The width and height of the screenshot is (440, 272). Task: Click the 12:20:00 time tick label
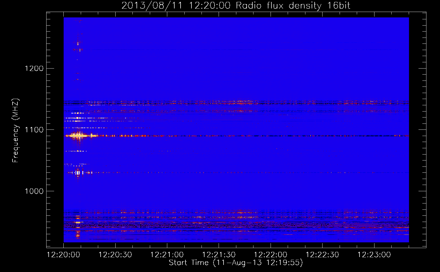[64, 255]
